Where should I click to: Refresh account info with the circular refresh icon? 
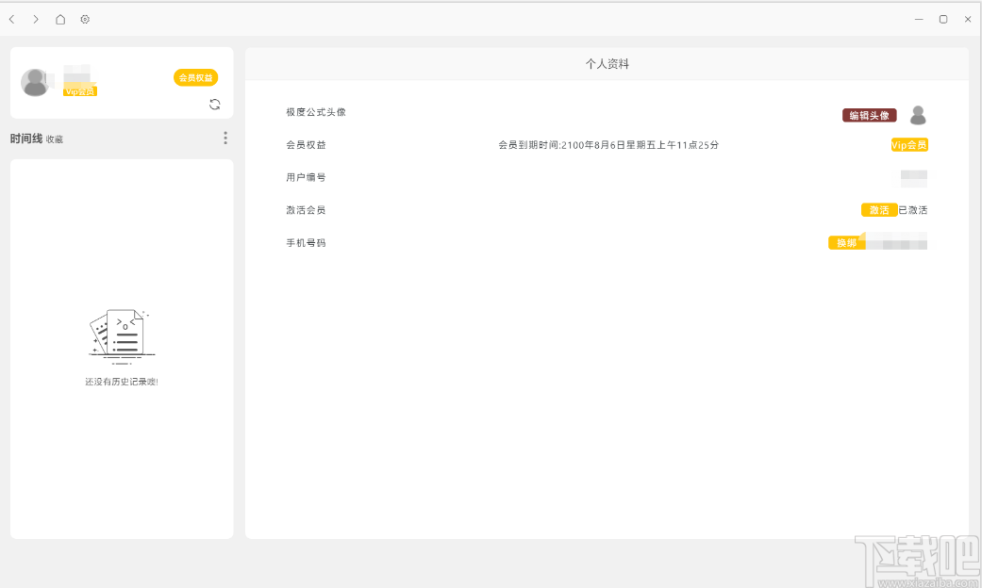coord(215,105)
